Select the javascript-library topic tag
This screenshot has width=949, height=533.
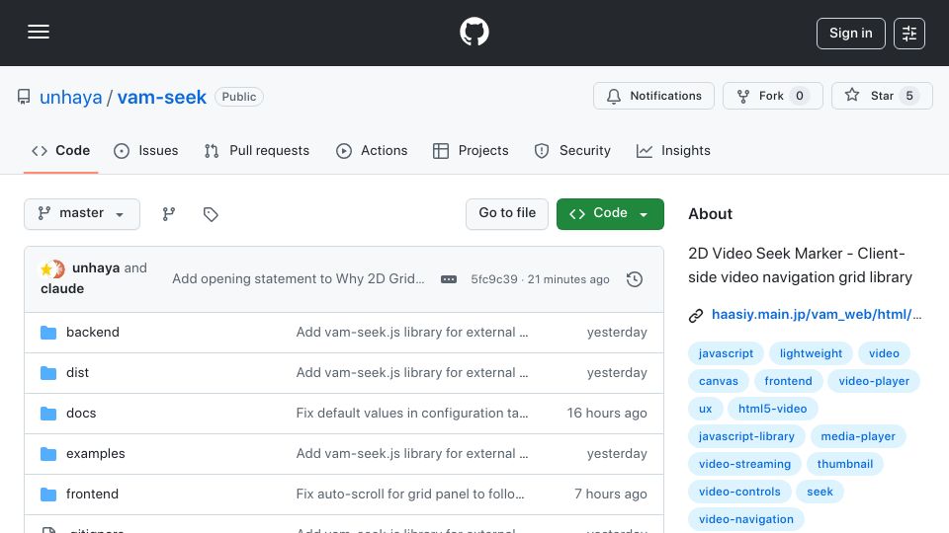click(x=746, y=437)
